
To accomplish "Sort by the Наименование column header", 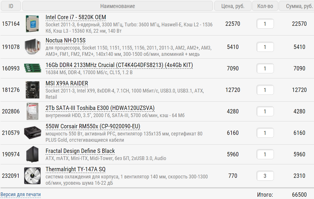I will pyautogui.click(x=117, y=6).
